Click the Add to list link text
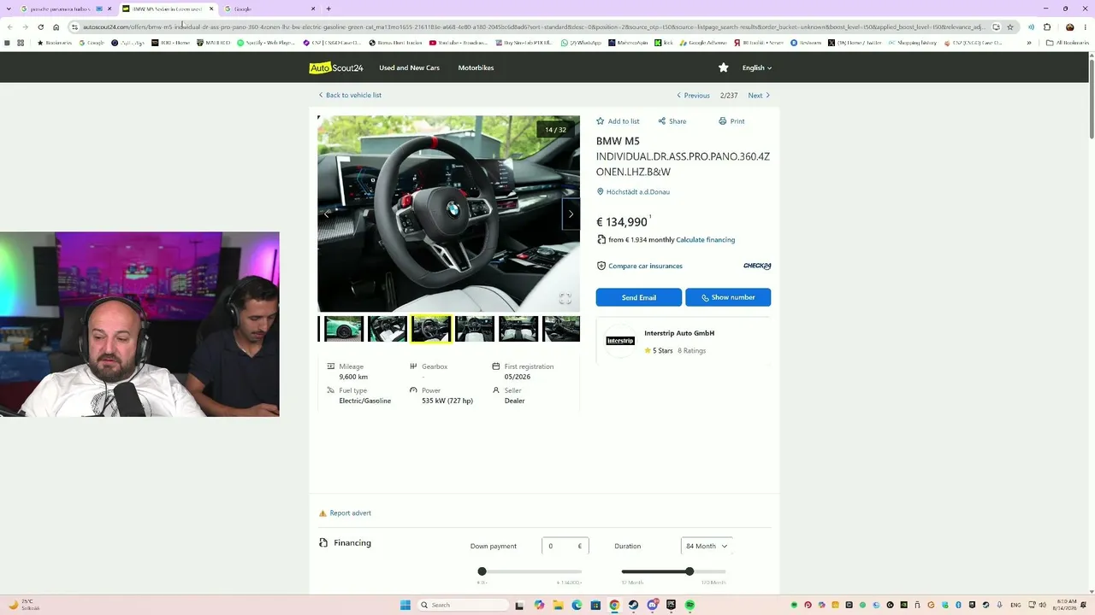This screenshot has height=615, width=1095. pyautogui.click(x=624, y=121)
